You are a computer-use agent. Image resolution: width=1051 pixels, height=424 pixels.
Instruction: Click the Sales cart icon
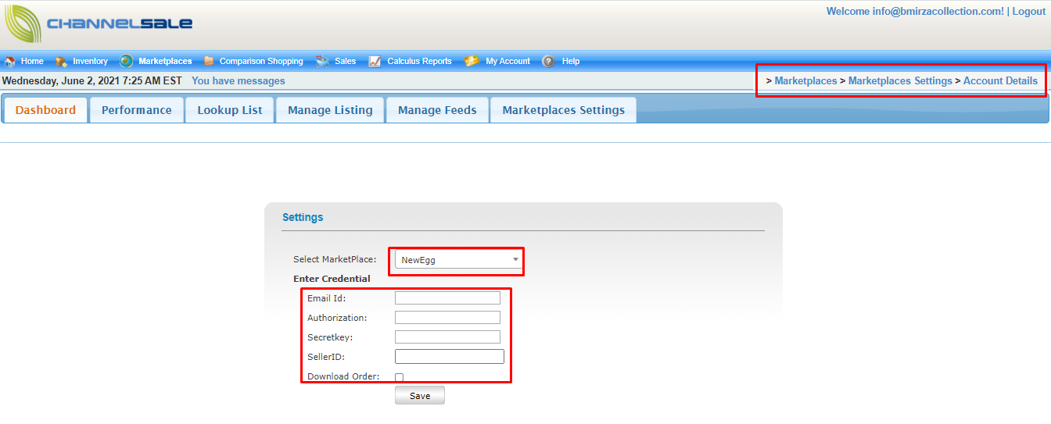pyautogui.click(x=322, y=61)
